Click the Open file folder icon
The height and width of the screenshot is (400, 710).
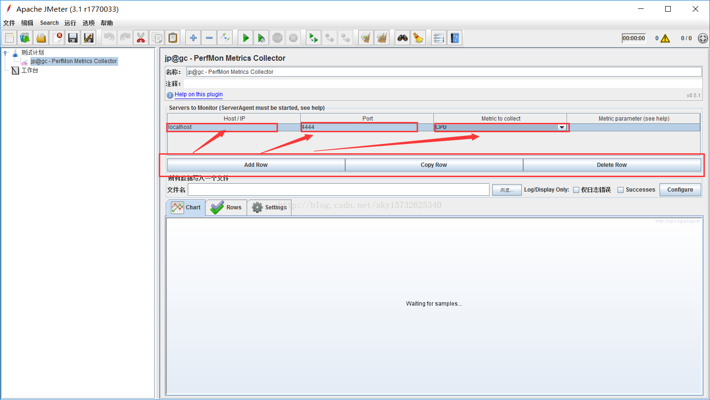[41, 38]
